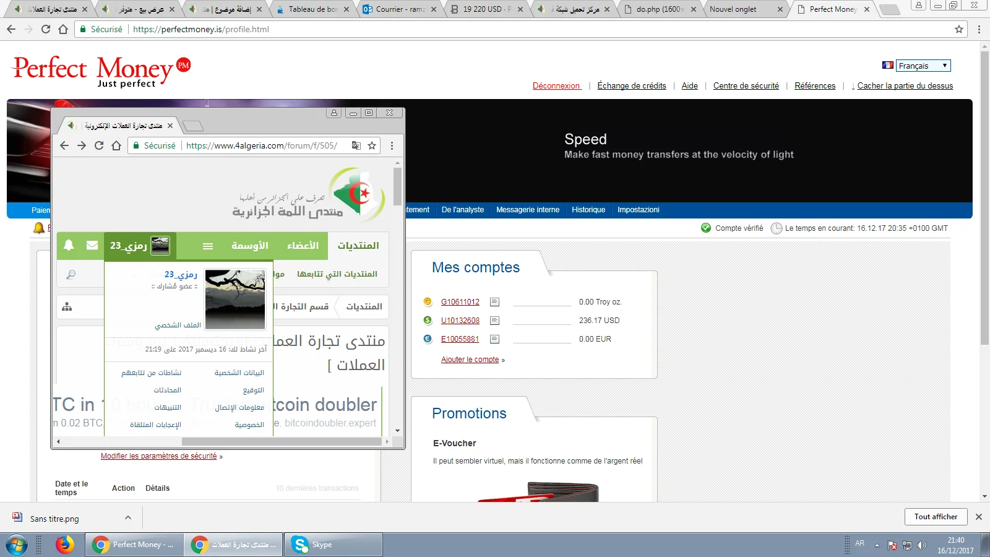Click the Déconnexion link
Viewport: 990px width, 557px height.
(556, 86)
